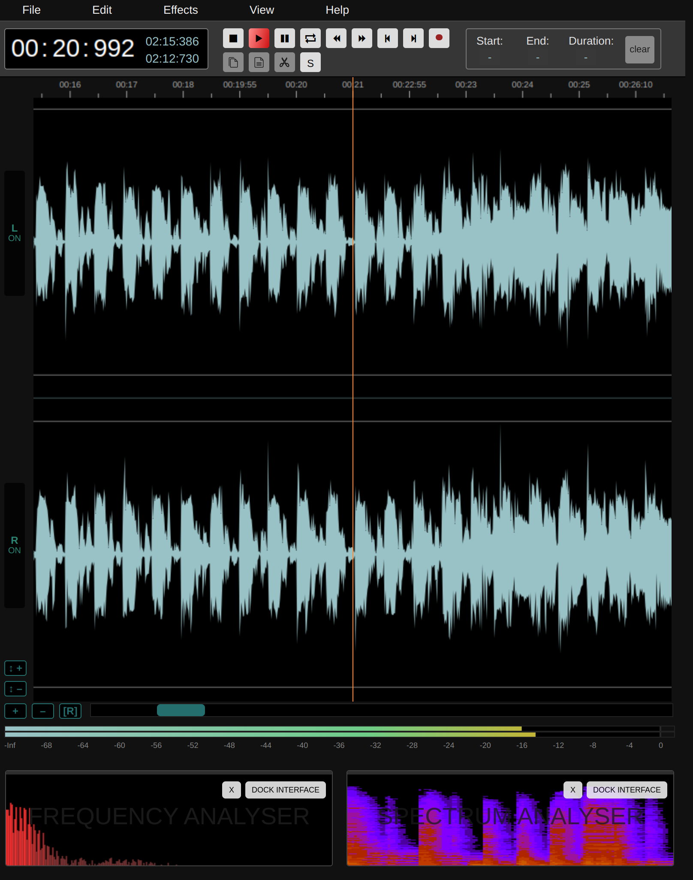Increase vertical zoom of waveform
The width and height of the screenshot is (693, 880).
15,668
